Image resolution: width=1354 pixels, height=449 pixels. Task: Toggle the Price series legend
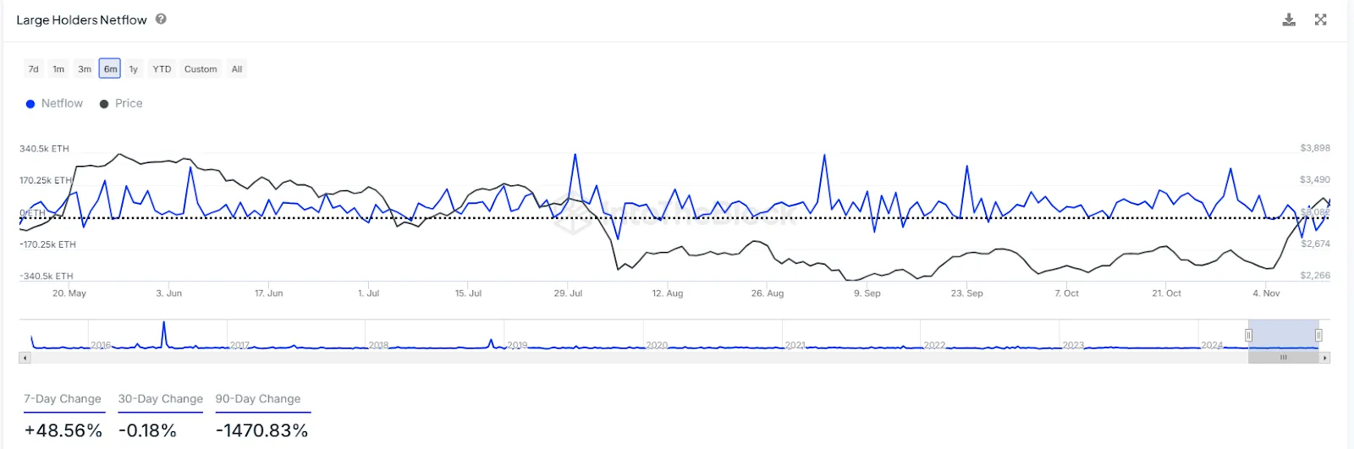[121, 103]
